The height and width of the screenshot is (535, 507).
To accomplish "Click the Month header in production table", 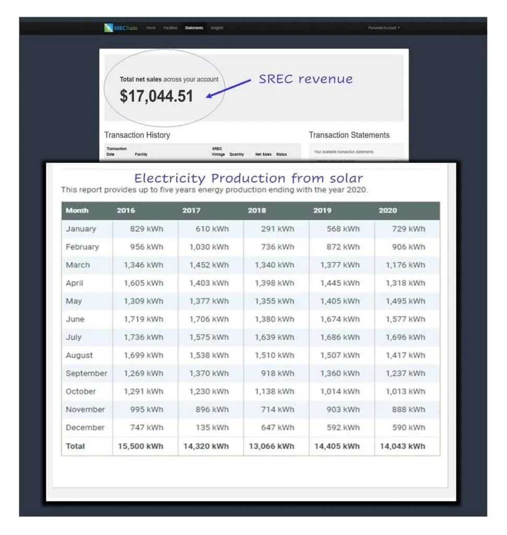I will click(x=77, y=211).
